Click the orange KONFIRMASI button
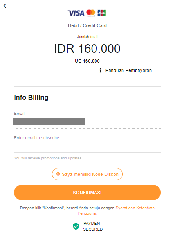 (87, 193)
